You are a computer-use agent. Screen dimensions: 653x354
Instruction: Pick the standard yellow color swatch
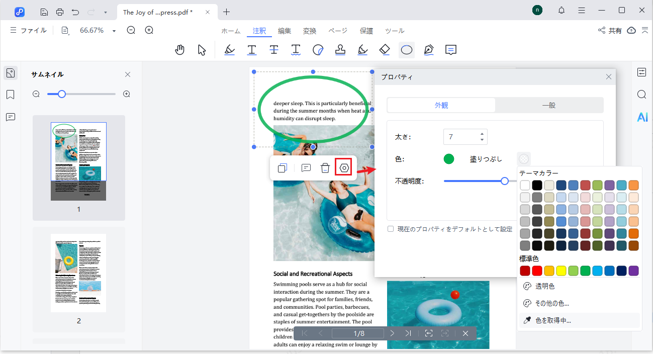point(561,271)
